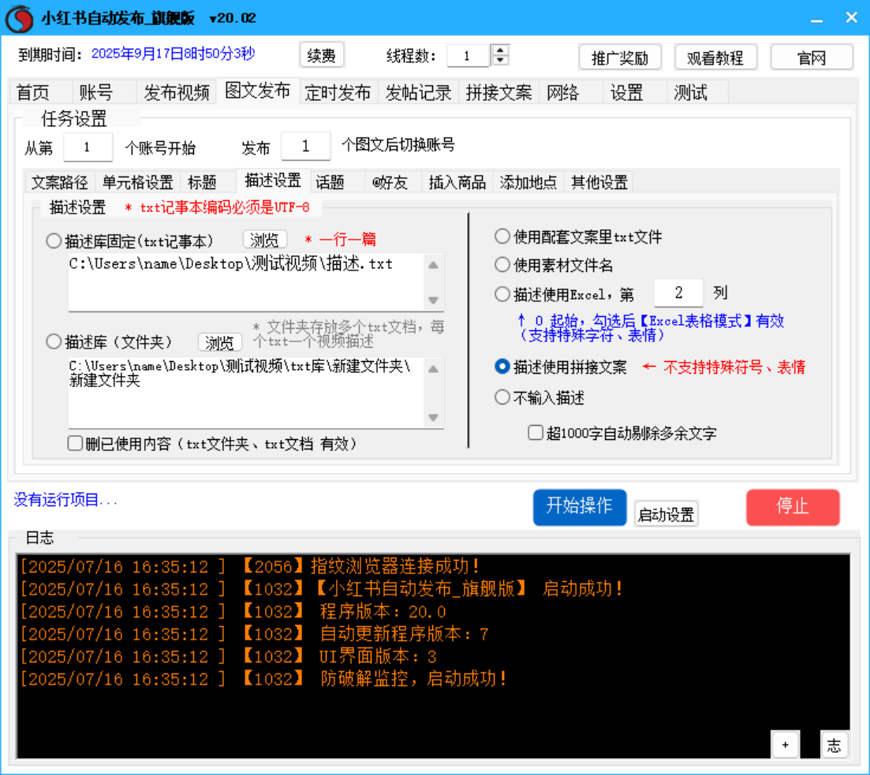Open the 启动设置 button
Image resolution: width=870 pixels, height=775 pixels.
[x=666, y=514]
